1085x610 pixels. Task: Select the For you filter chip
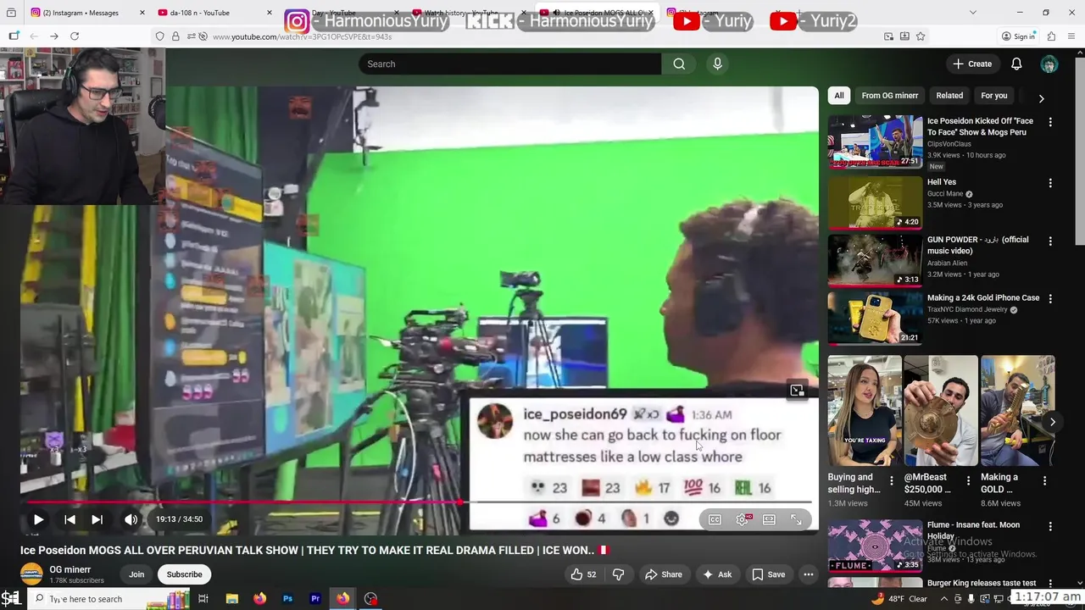(x=994, y=96)
